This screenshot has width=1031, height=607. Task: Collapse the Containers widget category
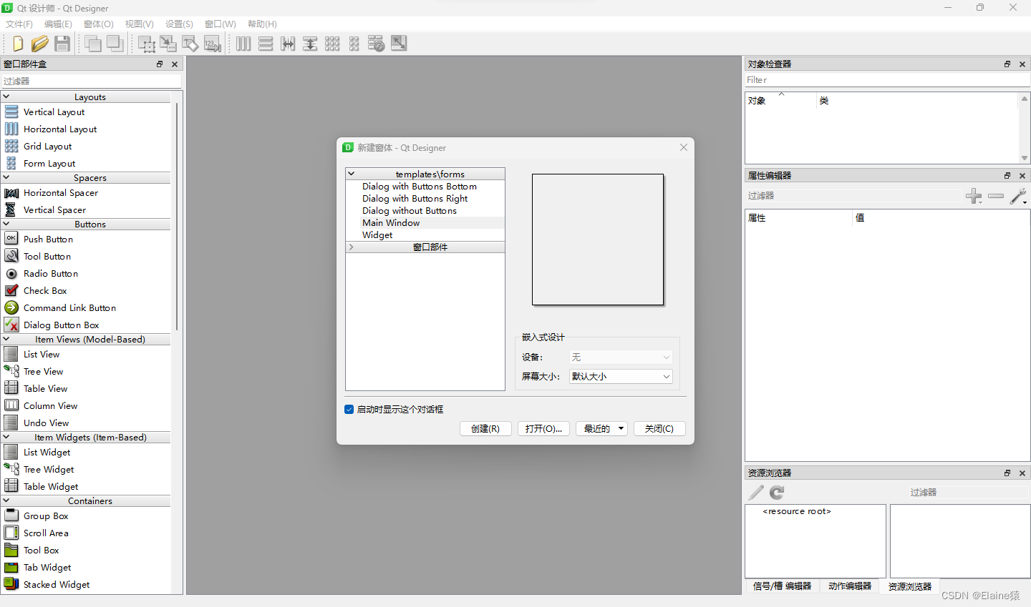(x=6, y=500)
